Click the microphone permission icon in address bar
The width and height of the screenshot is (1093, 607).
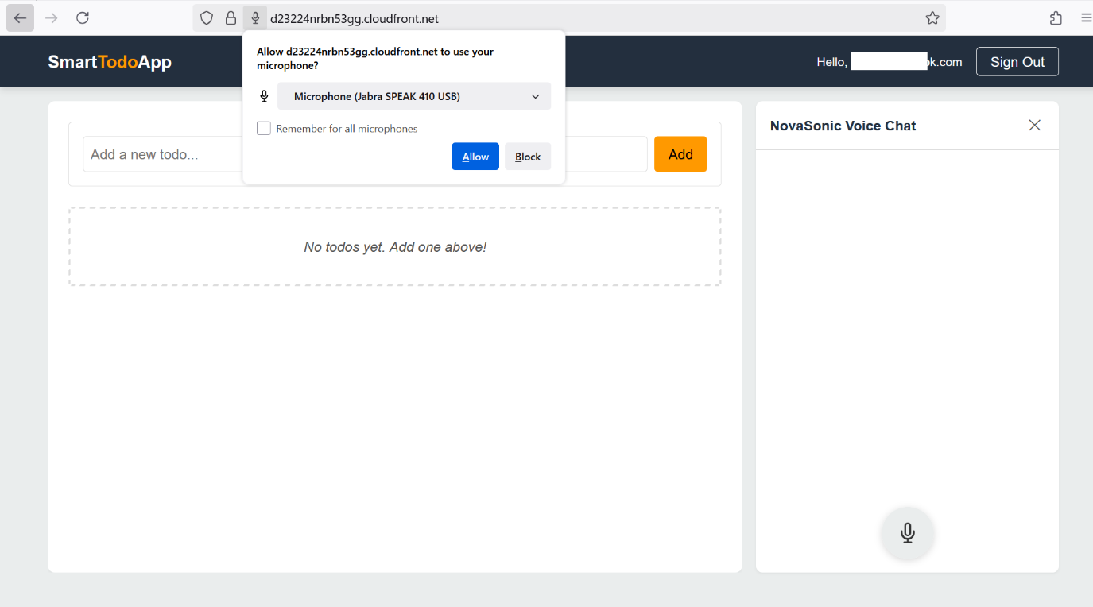pyautogui.click(x=255, y=18)
